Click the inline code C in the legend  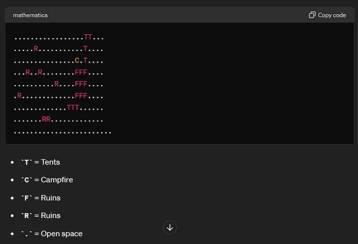coord(26,180)
